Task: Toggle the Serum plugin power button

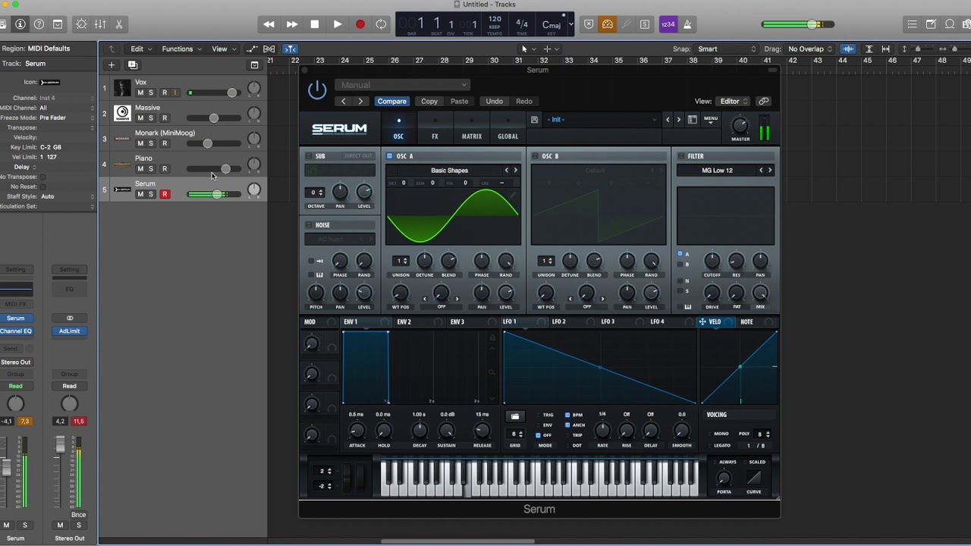Action: (x=317, y=90)
